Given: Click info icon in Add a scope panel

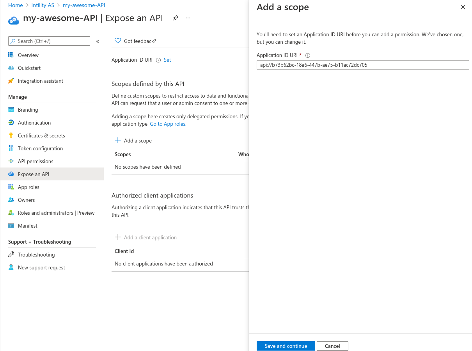Looking at the screenshot, I should (x=308, y=55).
